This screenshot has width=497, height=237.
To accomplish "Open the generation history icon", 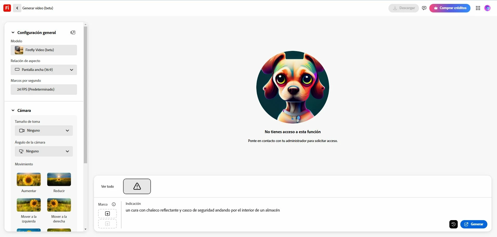I will [x=454, y=224].
